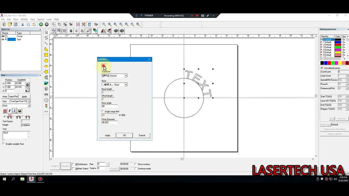Select the Polygon draw tool
This screenshot has height=196, width=349.
tap(46, 72)
